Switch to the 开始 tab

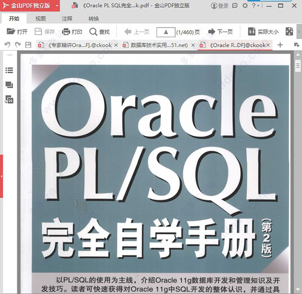click(x=14, y=19)
